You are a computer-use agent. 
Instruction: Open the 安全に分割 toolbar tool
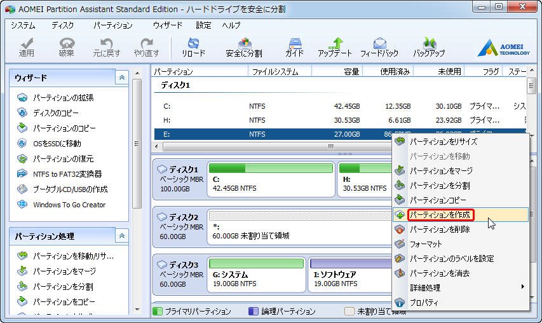coord(244,48)
